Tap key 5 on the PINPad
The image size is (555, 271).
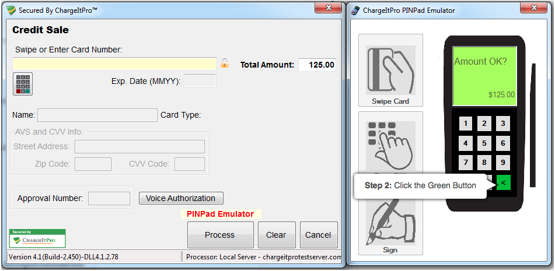click(x=484, y=143)
